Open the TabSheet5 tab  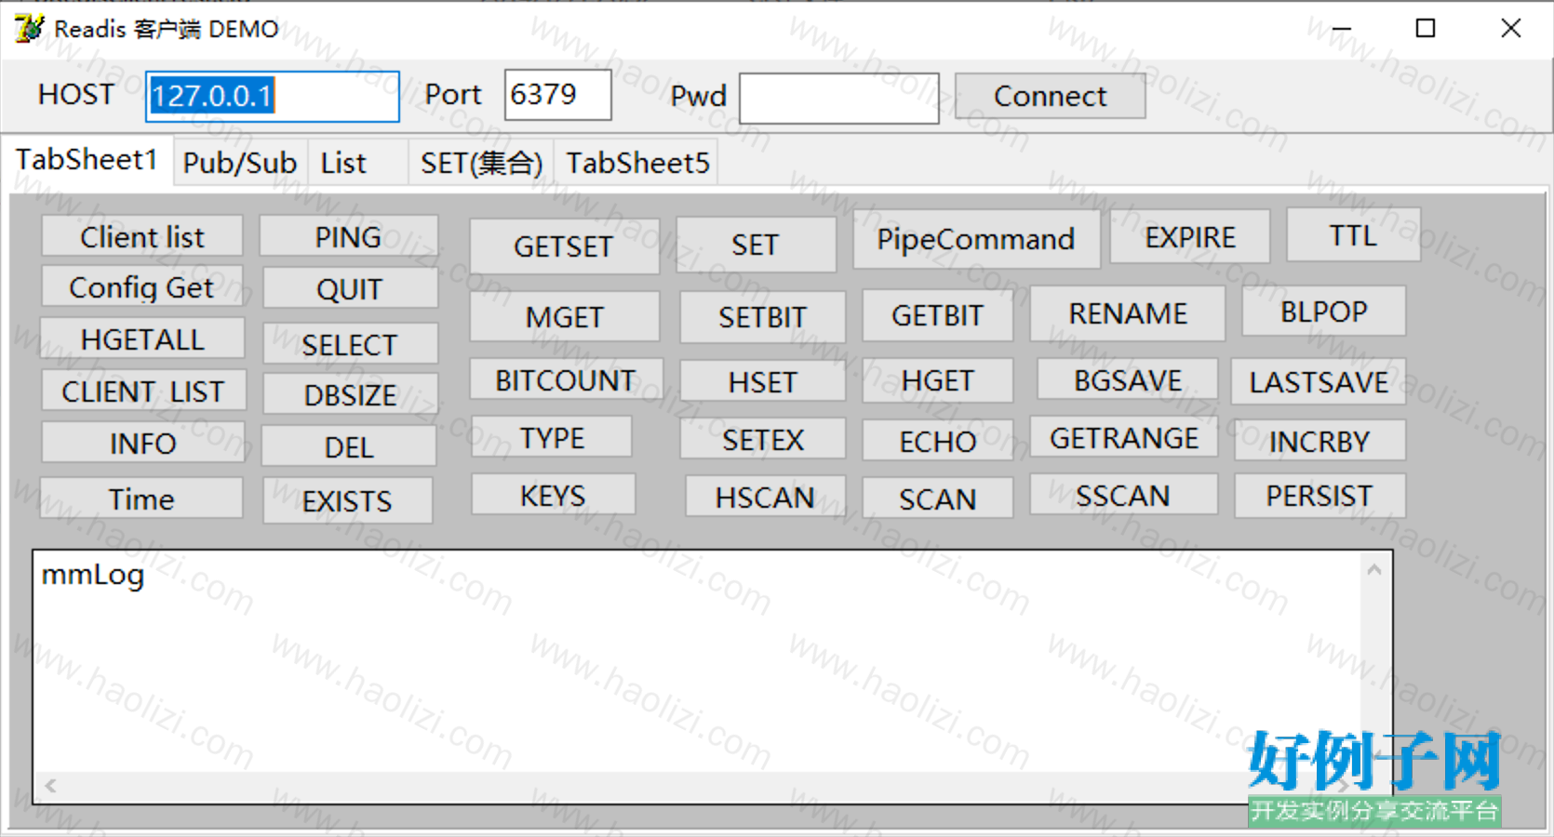pyautogui.click(x=637, y=163)
